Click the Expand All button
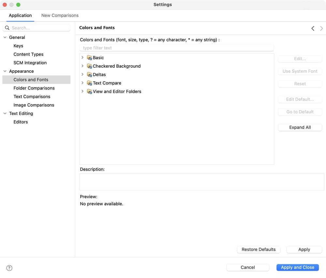 [x=300, y=128]
